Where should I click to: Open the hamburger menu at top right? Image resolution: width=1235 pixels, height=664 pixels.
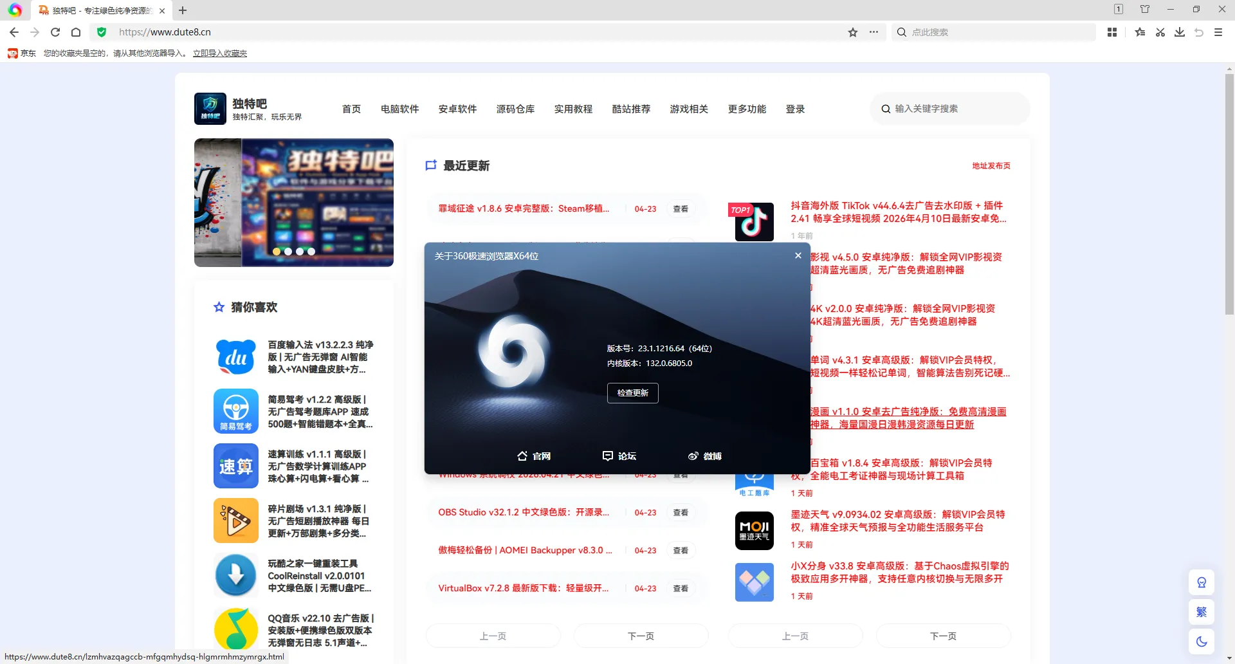tap(1218, 32)
